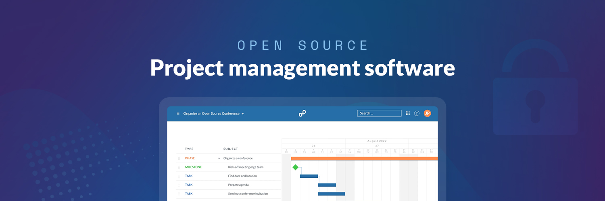
Task: Open the modules grid menu
Action: point(408,113)
